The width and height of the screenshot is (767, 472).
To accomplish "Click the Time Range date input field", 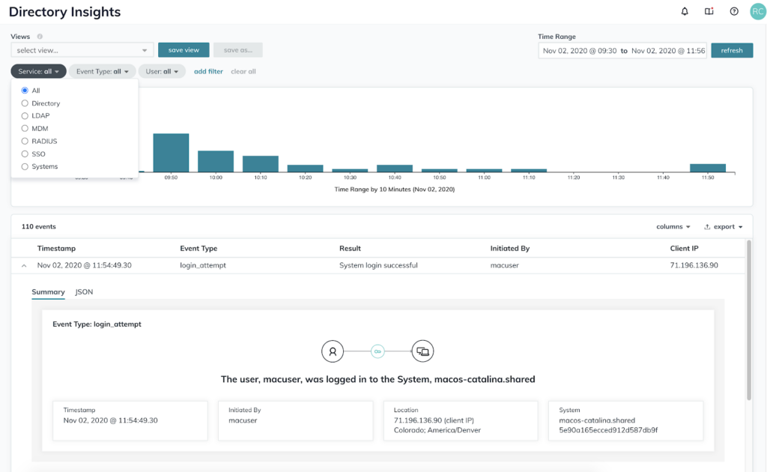I will click(x=622, y=50).
